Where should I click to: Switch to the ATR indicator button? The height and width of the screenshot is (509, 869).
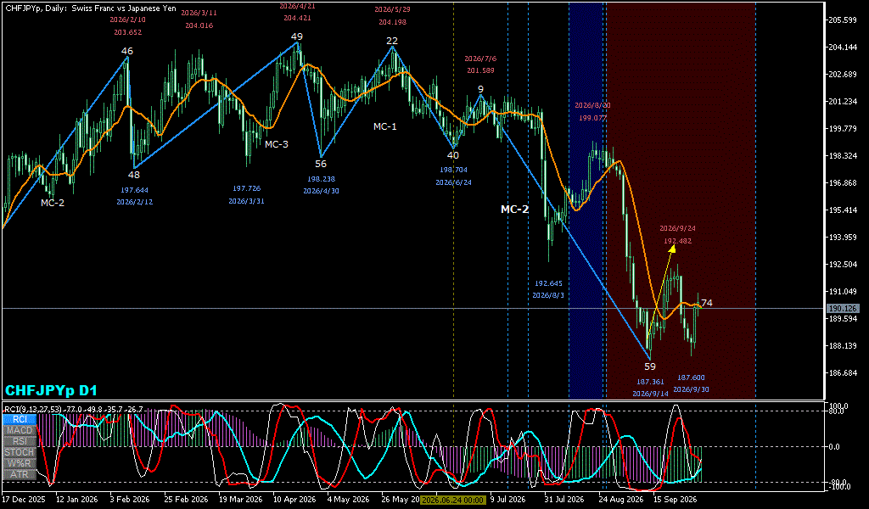click(x=20, y=475)
